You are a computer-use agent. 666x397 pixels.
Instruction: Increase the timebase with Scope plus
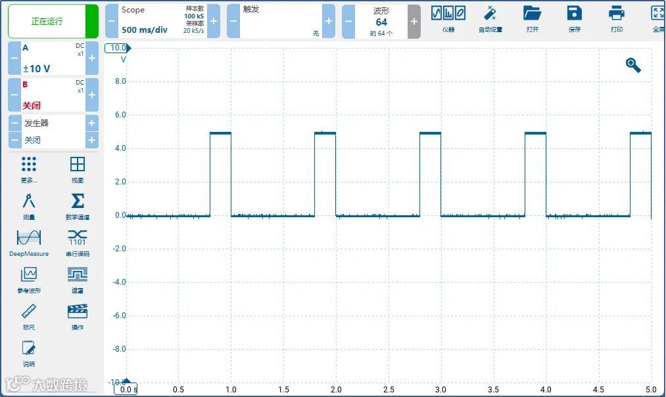coord(214,21)
